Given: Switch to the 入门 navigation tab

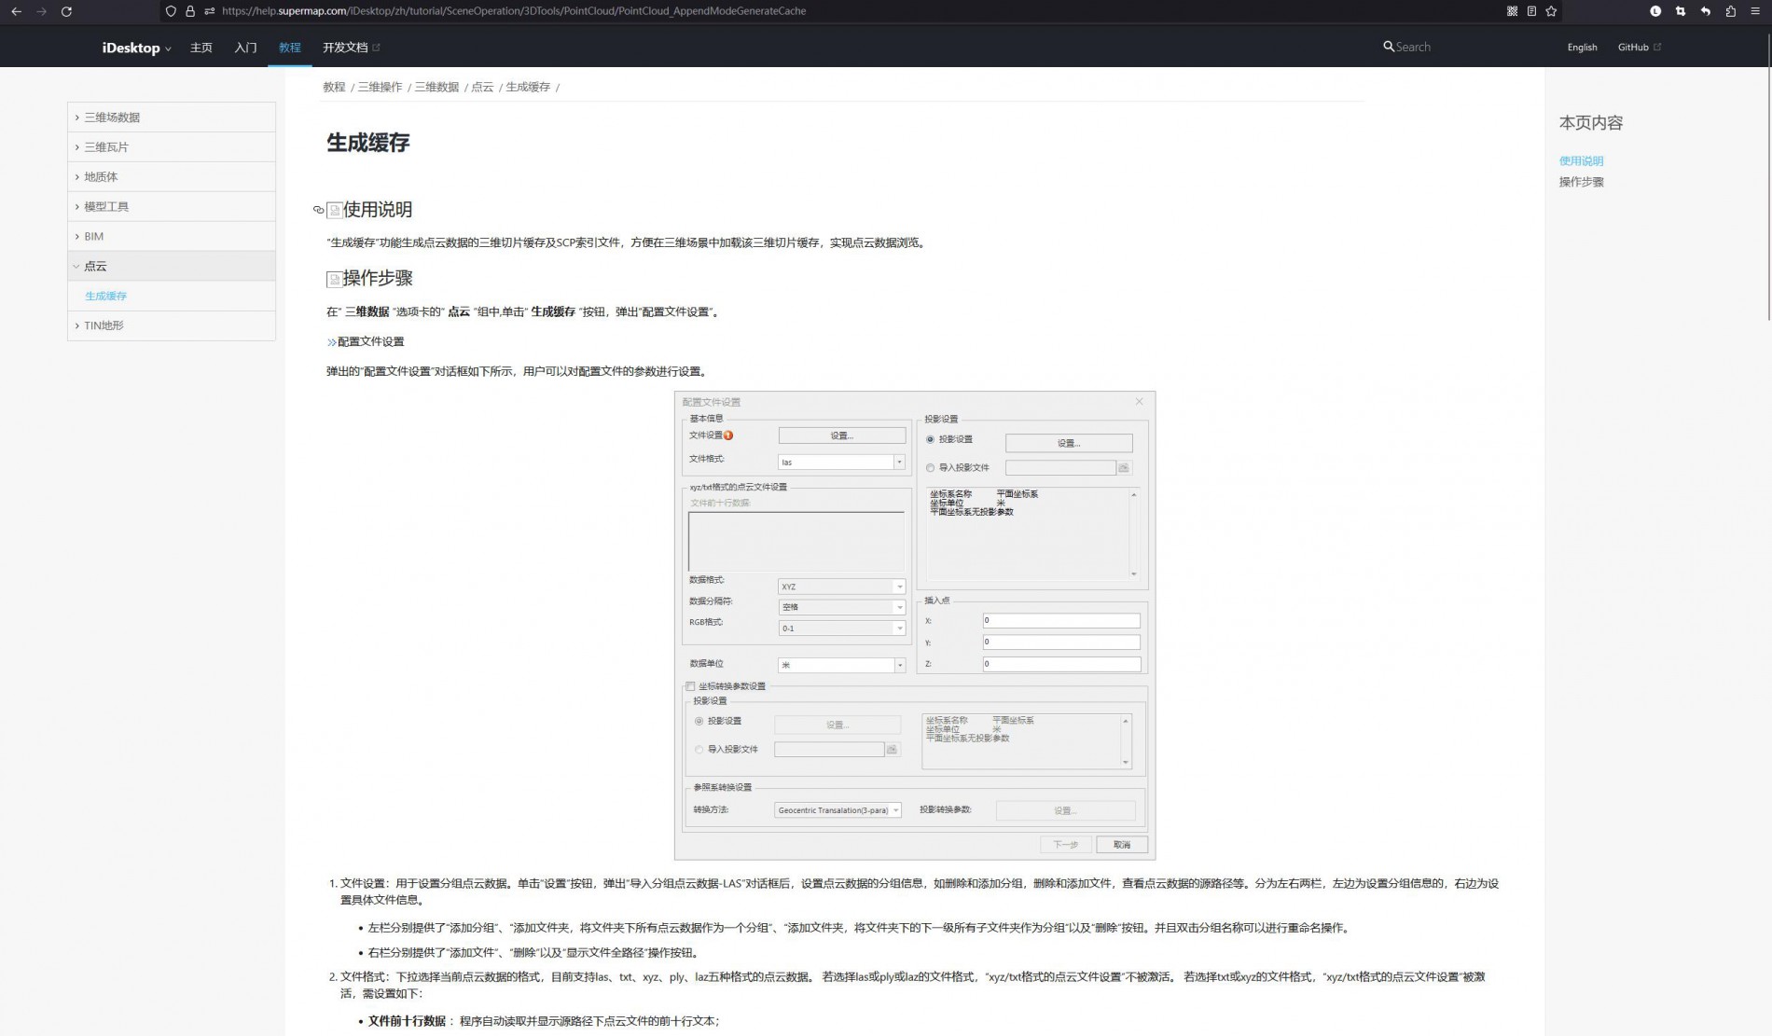Looking at the screenshot, I should point(245,48).
